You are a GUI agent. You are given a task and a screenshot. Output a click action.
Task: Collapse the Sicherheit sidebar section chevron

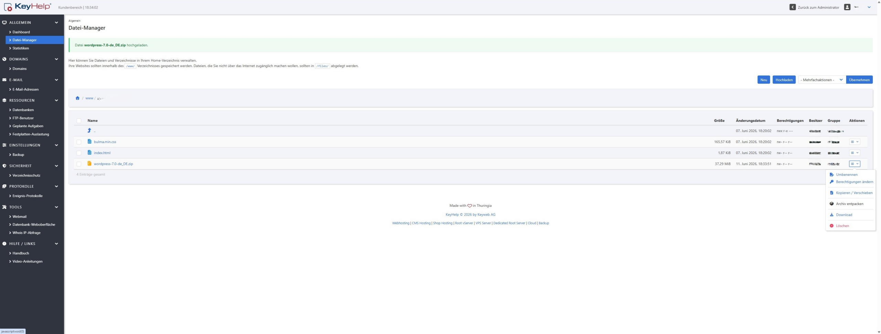click(56, 166)
